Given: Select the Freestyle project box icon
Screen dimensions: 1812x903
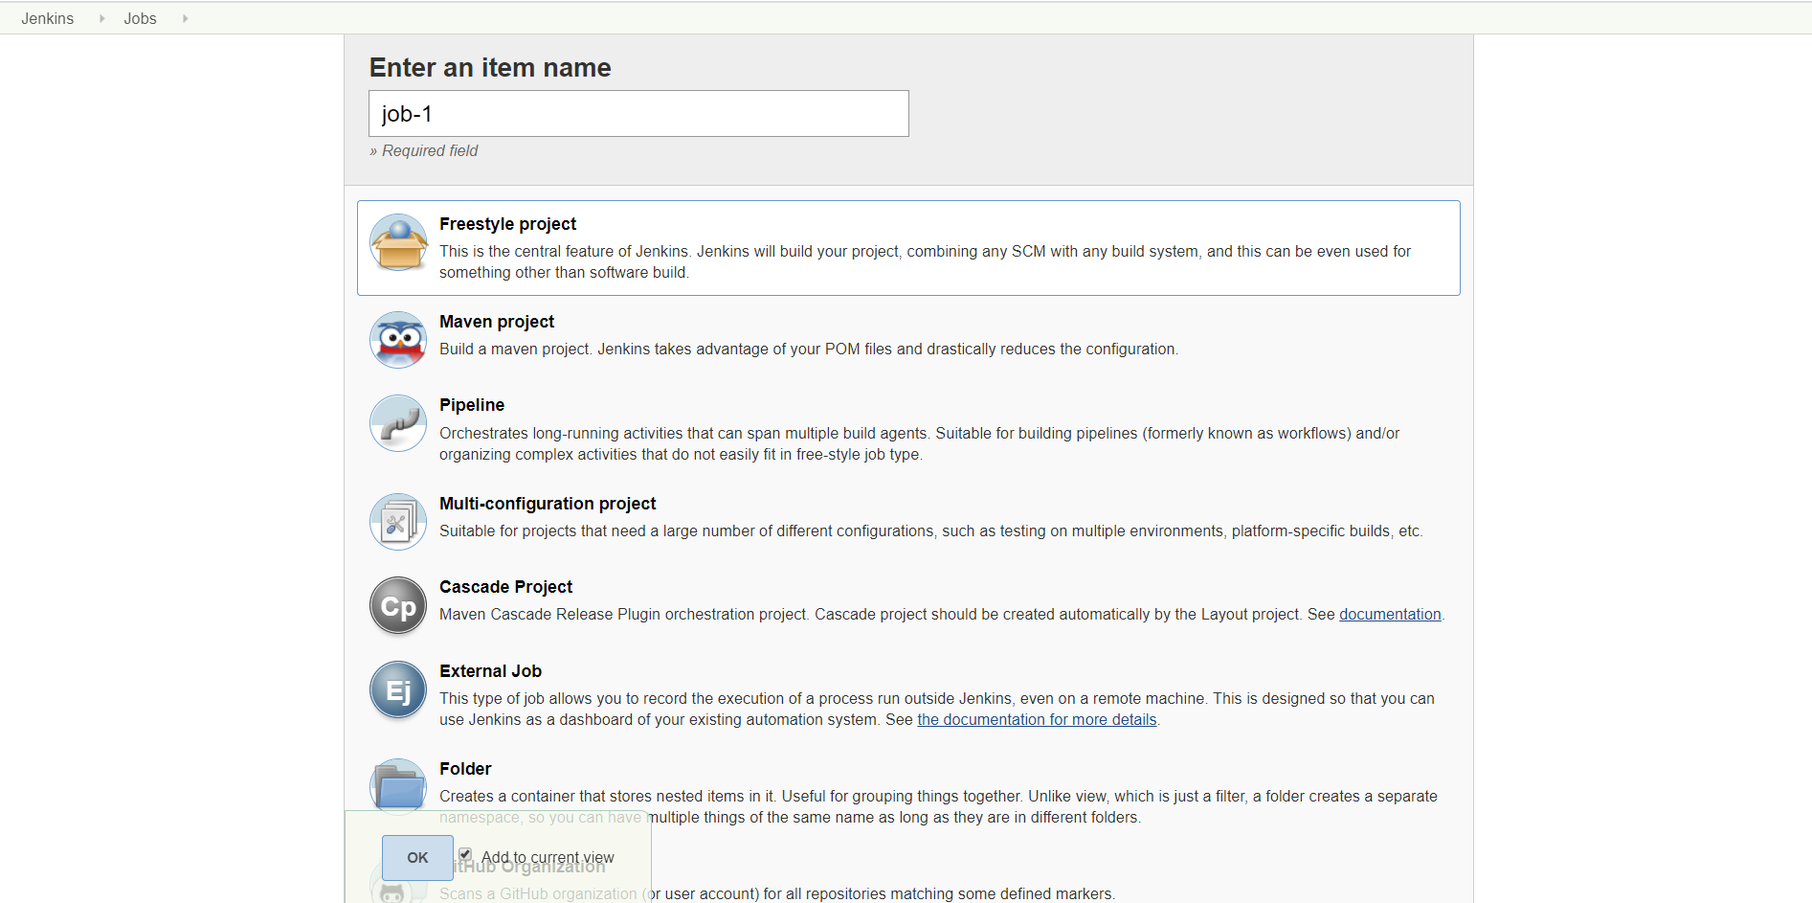Looking at the screenshot, I should click(x=398, y=242).
